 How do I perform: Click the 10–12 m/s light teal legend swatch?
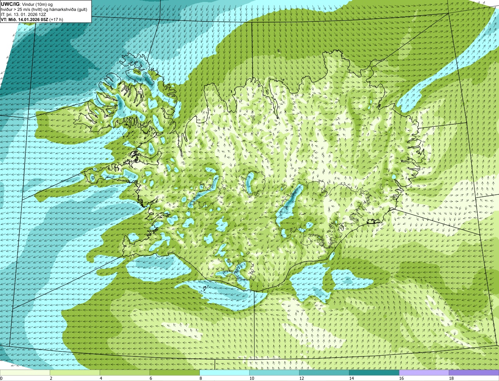[274, 372]
